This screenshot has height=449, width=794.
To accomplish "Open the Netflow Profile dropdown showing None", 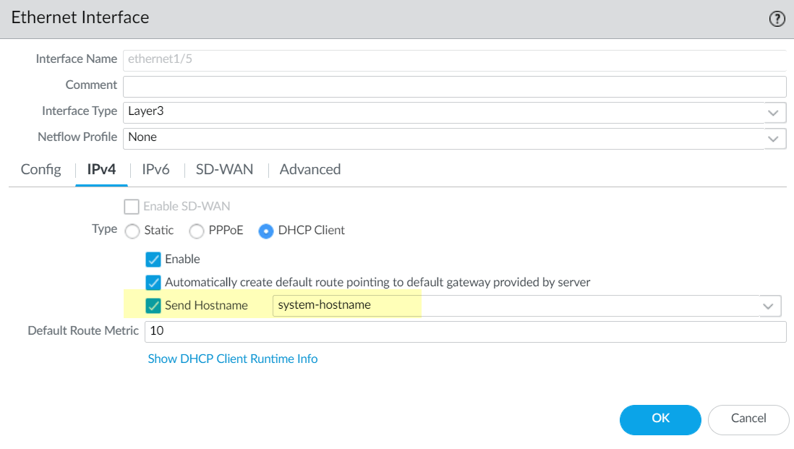I will pyautogui.click(x=434, y=138).
